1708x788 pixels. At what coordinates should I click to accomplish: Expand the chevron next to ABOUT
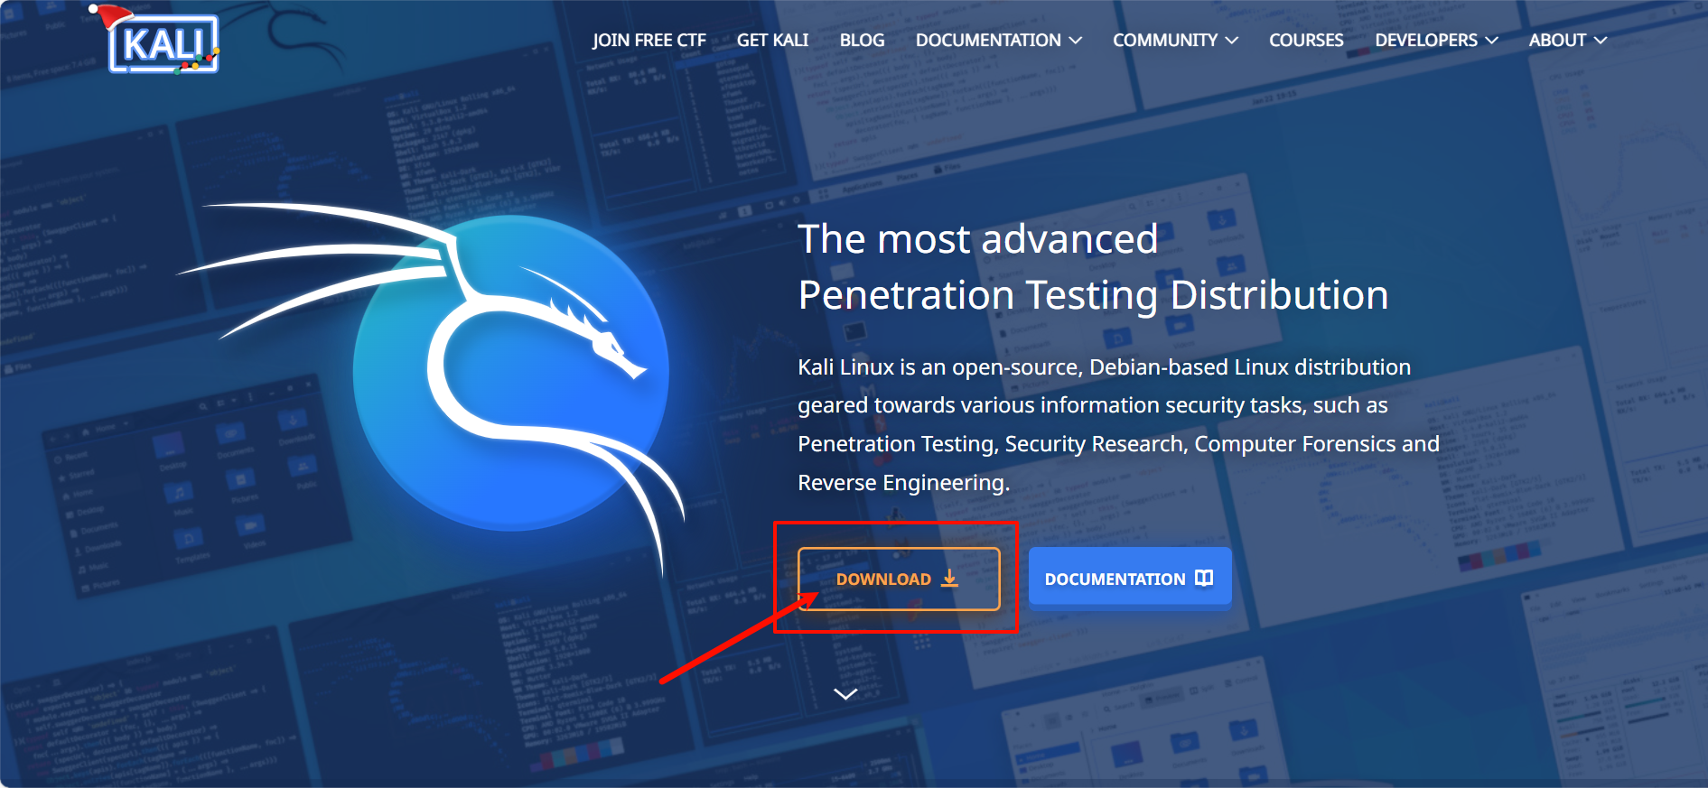click(1601, 41)
